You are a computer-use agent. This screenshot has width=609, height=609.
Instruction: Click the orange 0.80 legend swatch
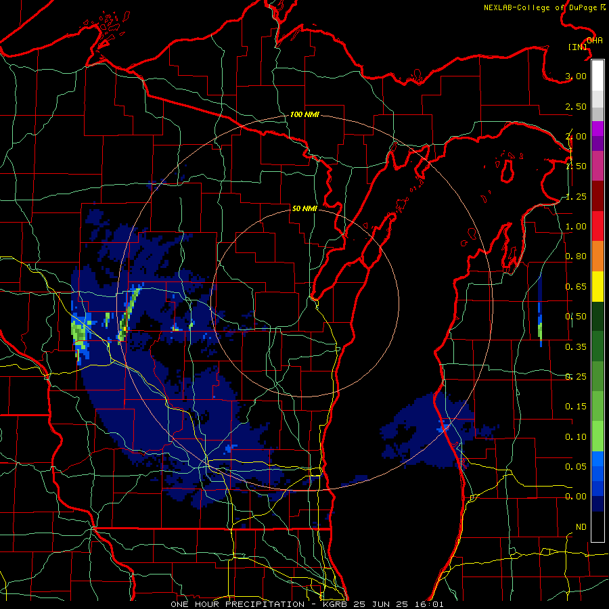597,256
